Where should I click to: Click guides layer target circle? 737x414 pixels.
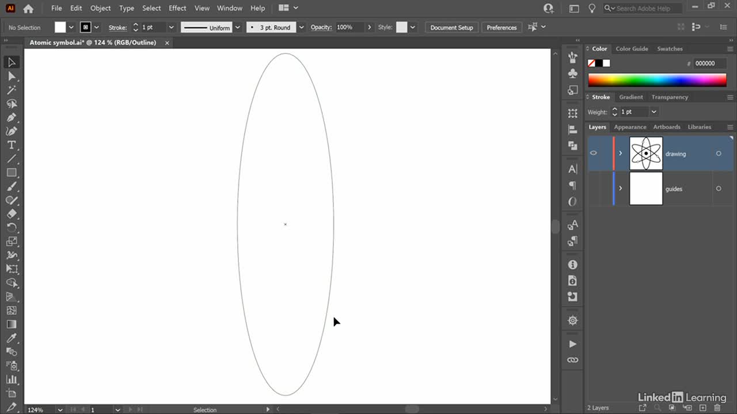[719, 189]
